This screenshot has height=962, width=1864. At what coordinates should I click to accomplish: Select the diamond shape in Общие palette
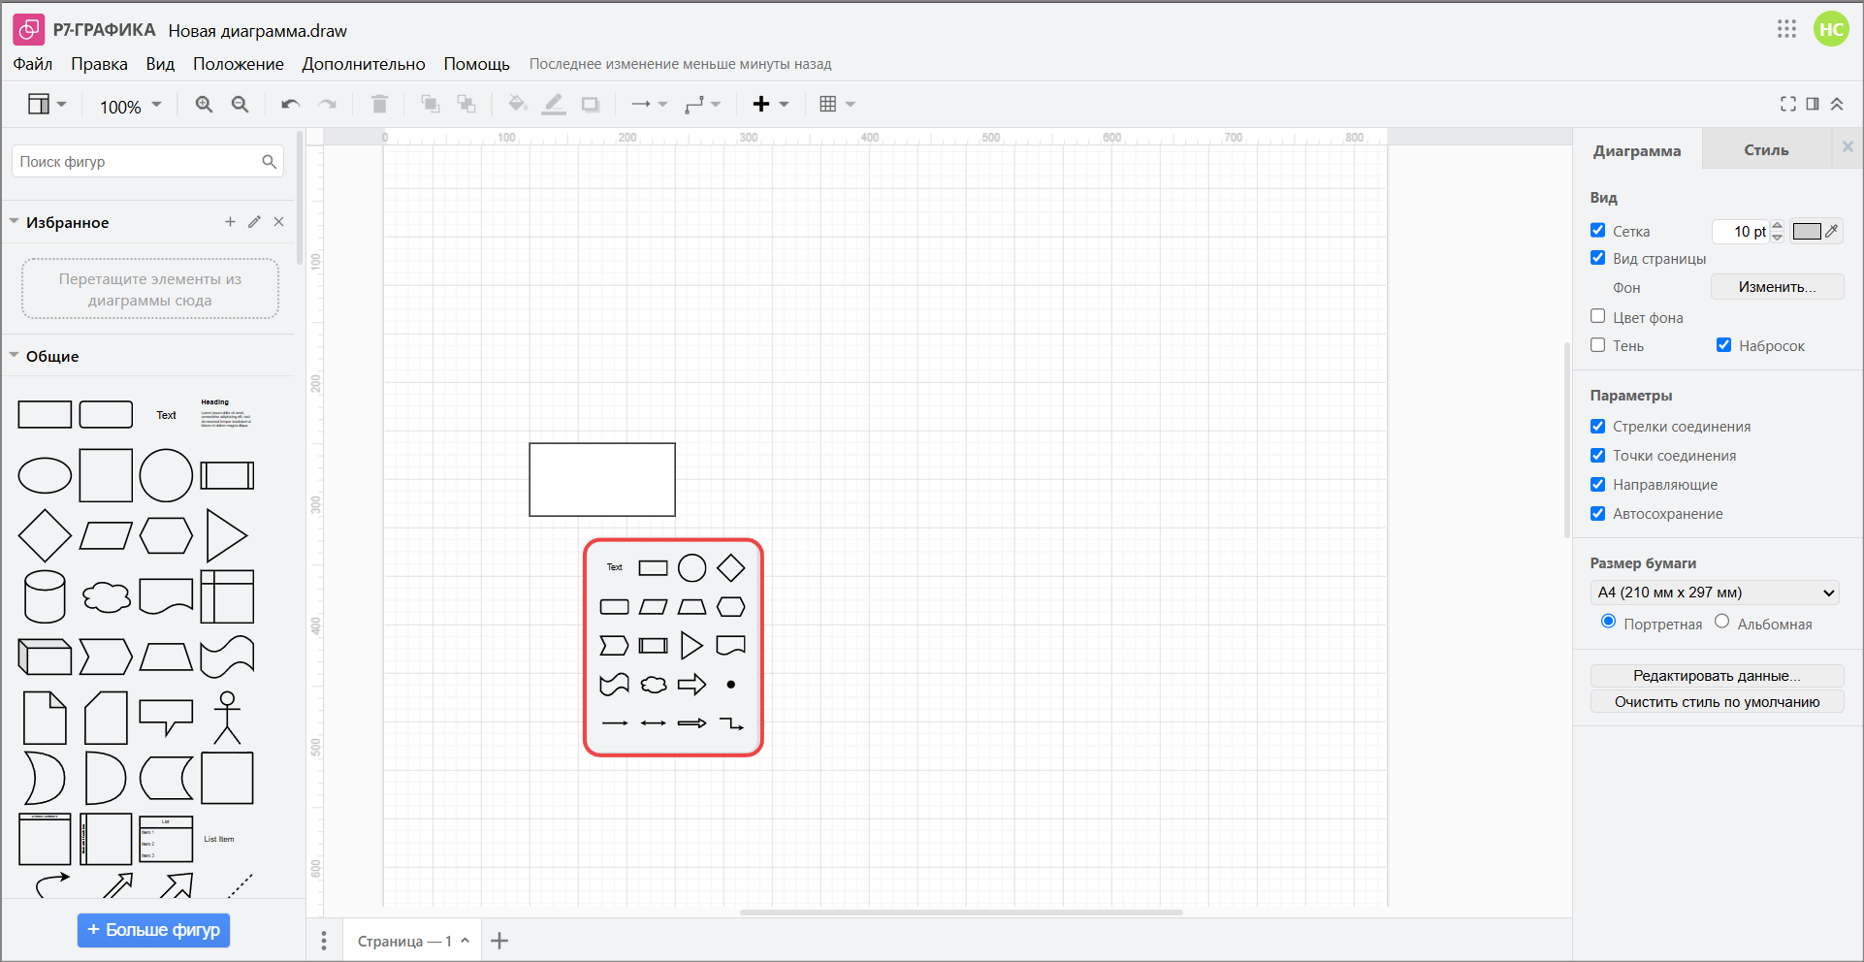click(x=45, y=535)
